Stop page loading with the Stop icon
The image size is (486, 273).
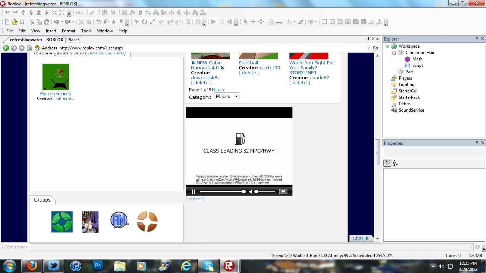(22, 48)
